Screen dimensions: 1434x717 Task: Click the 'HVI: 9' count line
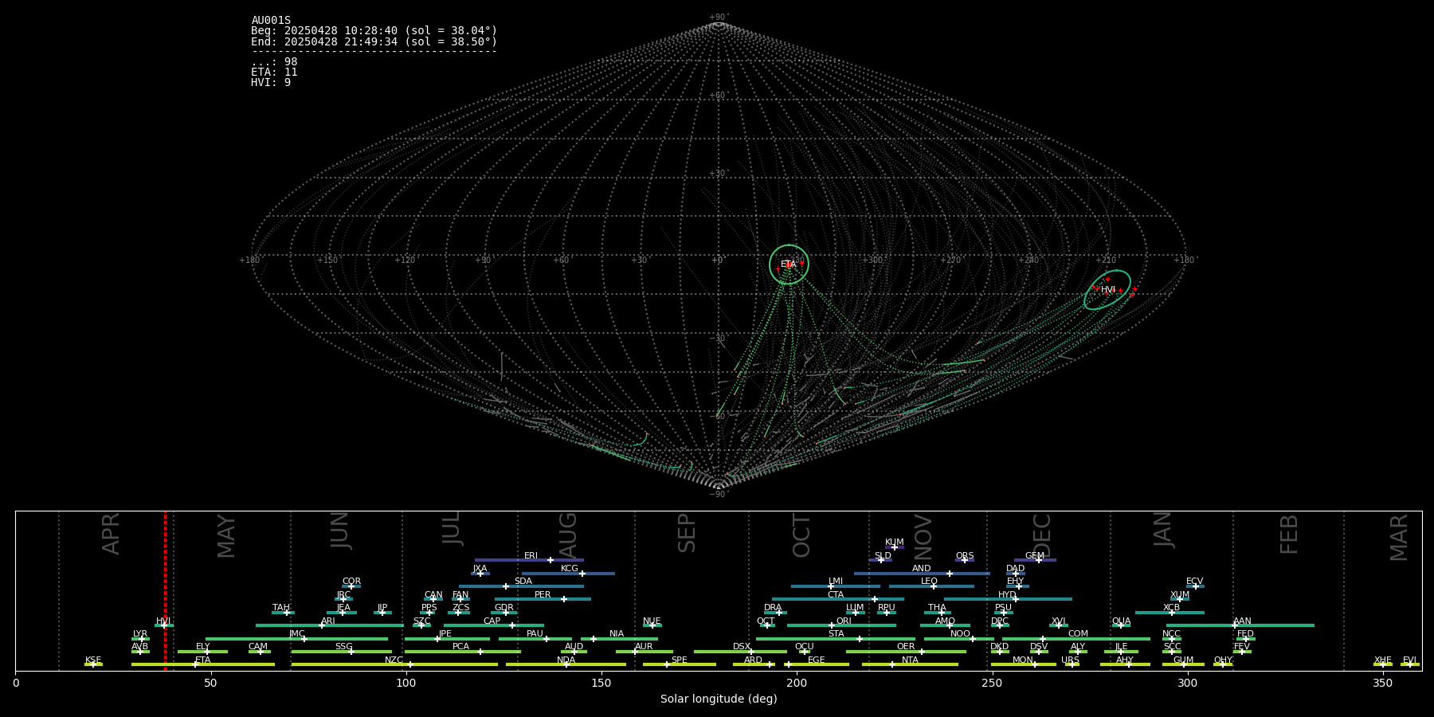(x=271, y=83)
